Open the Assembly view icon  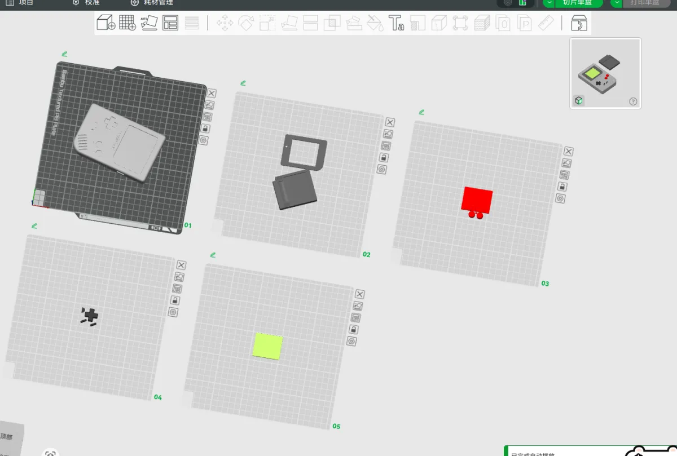(579, 23)
